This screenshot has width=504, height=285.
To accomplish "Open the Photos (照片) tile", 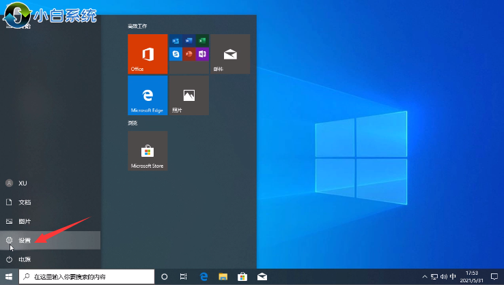I will point(188,95).
